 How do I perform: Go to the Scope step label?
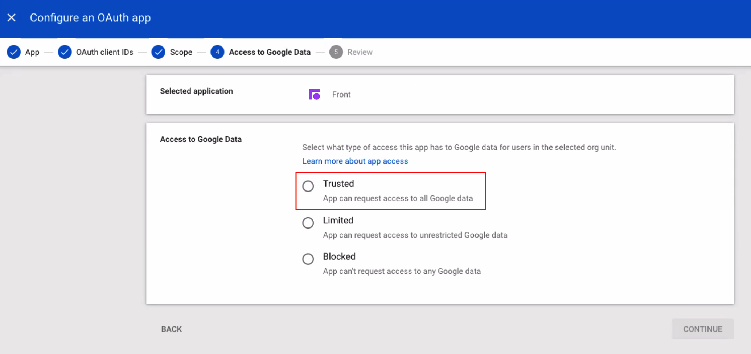[181, 52]
